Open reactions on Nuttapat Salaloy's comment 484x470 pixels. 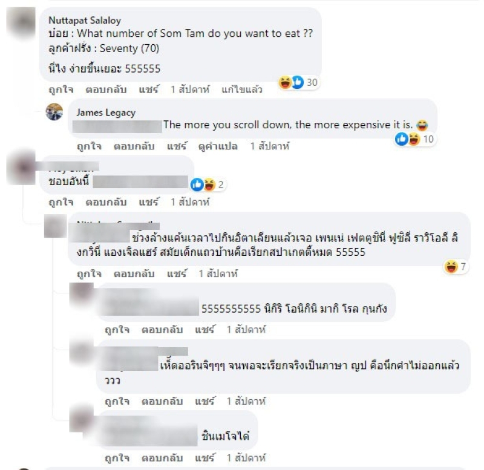tap(298, 82)
